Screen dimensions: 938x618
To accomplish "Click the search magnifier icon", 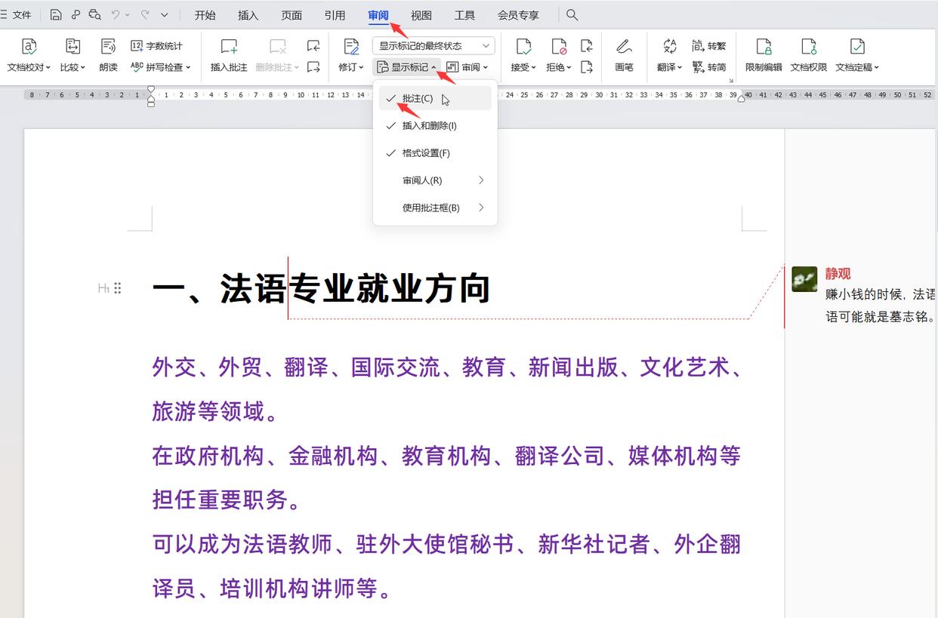I will coord(572,14).
